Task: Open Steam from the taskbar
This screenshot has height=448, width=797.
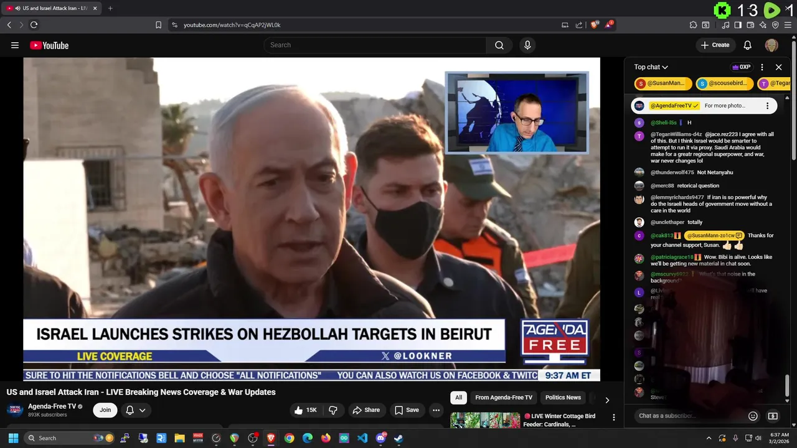Action: coord(398,438)
